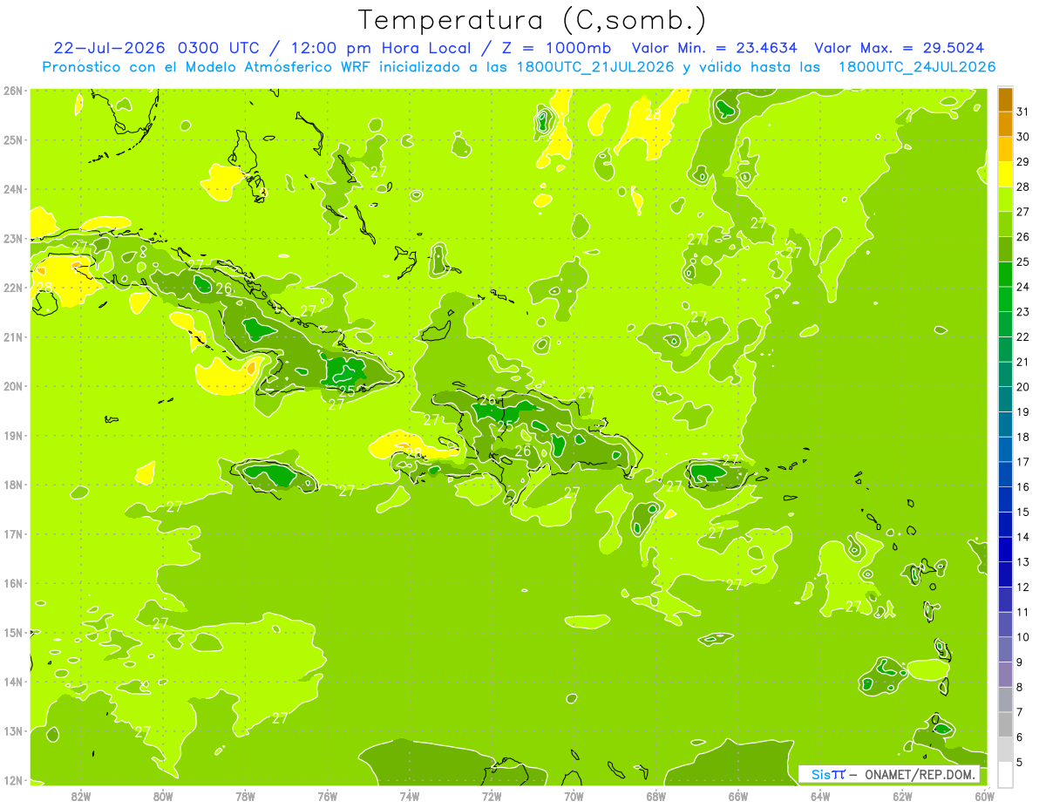Click the '78W' longitude axis label
Viewport: 1046px width, 808px height.
[x=245, y=796]
